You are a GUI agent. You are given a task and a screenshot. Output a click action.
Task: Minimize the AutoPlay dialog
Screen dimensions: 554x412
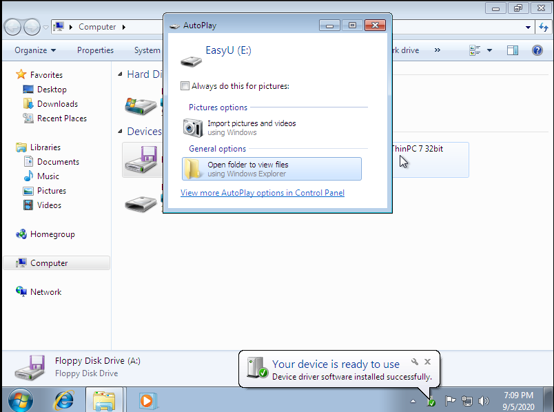click(329, 25)
